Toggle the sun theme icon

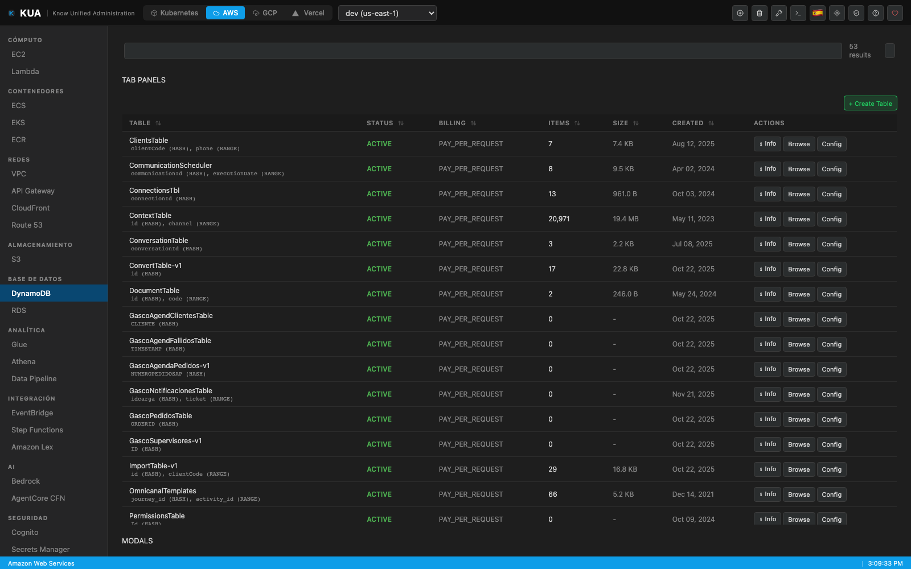click(x=837, y=13)
